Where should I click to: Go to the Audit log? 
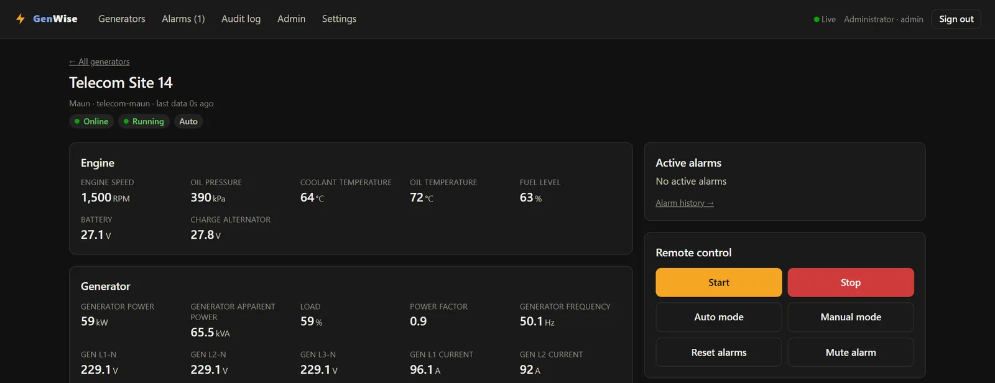(x=241, y=19)
